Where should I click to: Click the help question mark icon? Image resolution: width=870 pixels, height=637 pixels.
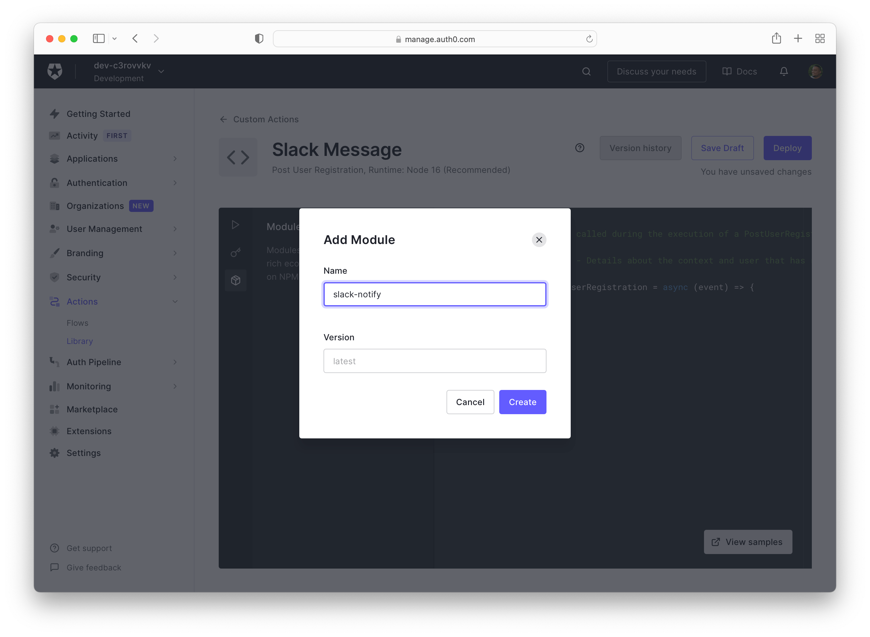(579, 147)
